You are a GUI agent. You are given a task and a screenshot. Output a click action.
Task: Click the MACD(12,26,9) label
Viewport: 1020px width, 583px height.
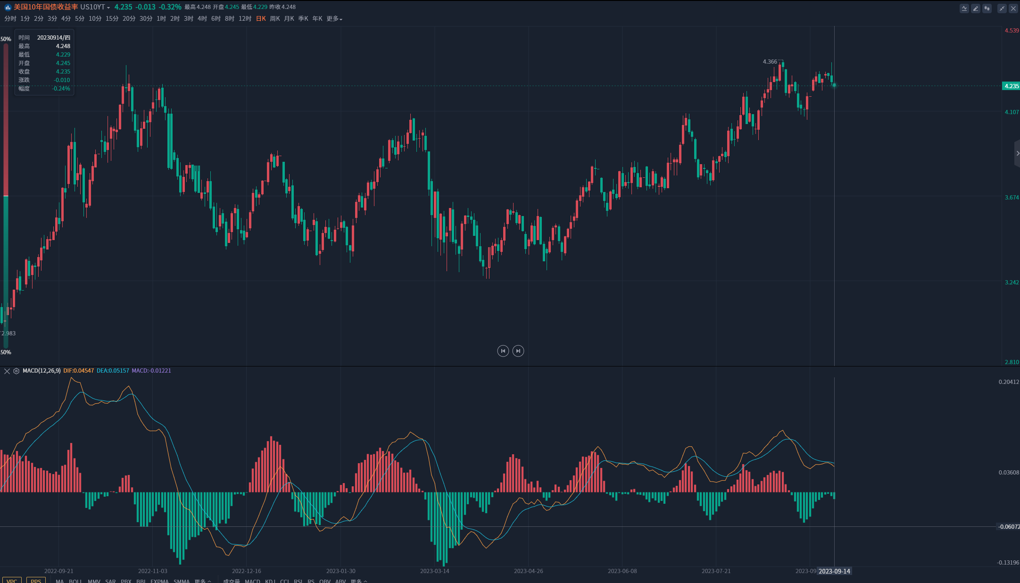[41, 371]
